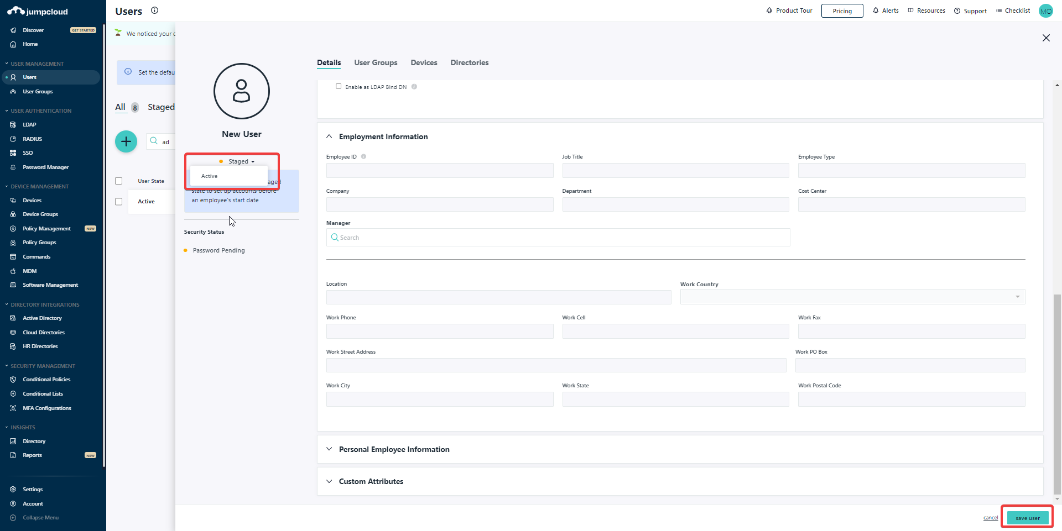The image size is (1062, 531).
Task: Open User Groups in sidebar
Action: pos(38,92)
